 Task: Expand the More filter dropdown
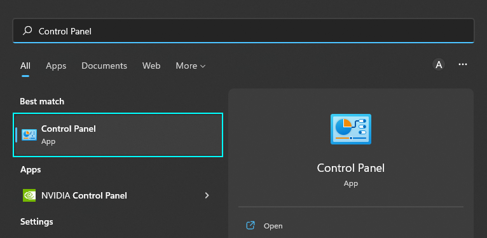pyautogui.click(x=190, y=66)
